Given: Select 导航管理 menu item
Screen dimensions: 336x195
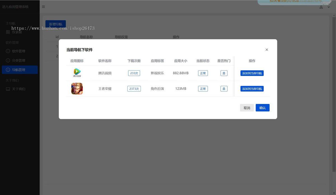Looking at the screenshot, I should pyautogui.click(x=20, y=69).
